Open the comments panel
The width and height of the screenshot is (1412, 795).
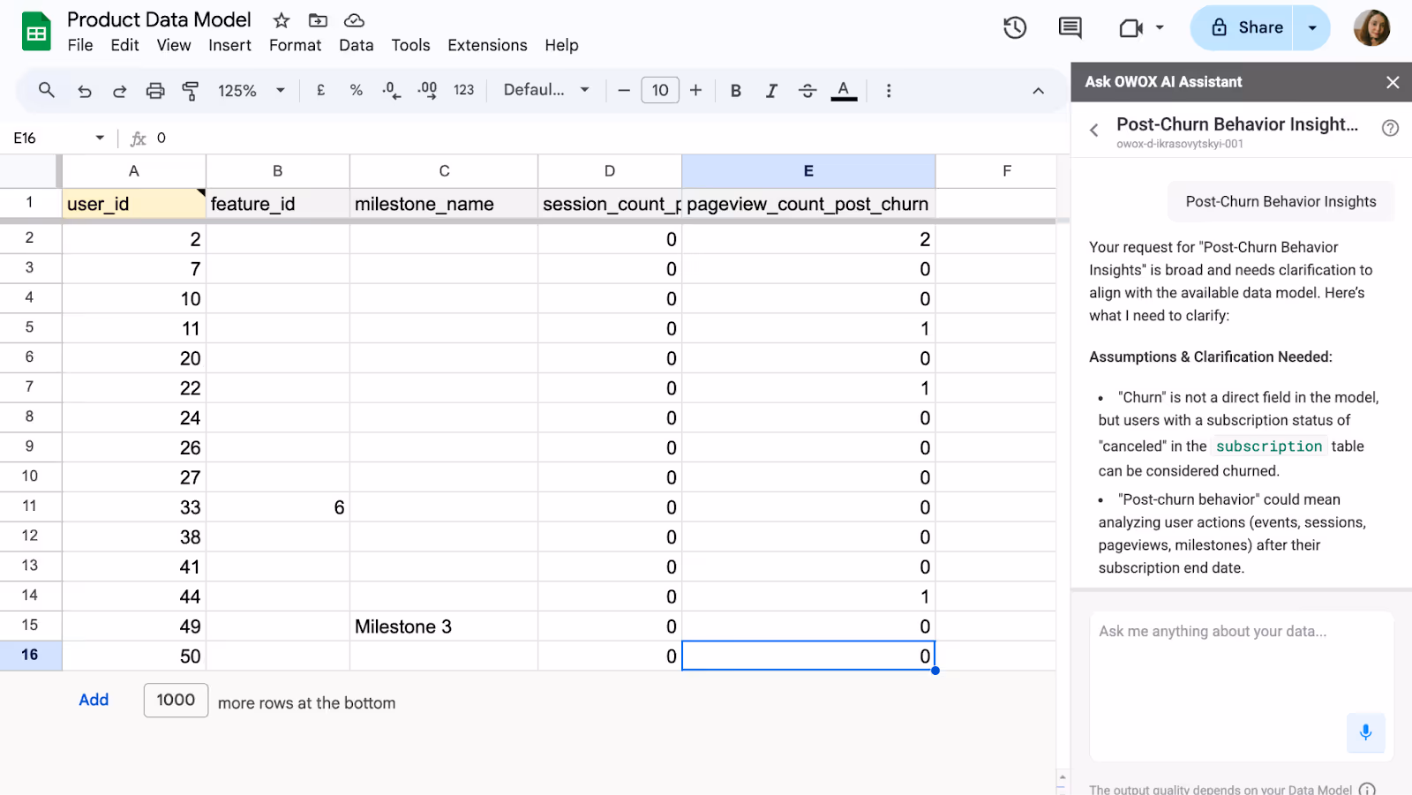pos(1068,27)
